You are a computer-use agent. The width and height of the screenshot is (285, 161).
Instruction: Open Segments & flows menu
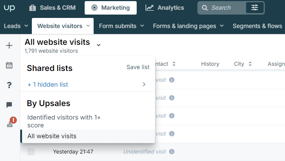tap(257, 26)
